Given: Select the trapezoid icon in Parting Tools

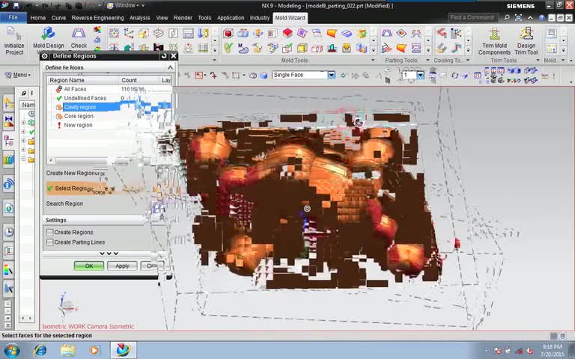Looking at the screenshot, I should click(x=386, y=34).
